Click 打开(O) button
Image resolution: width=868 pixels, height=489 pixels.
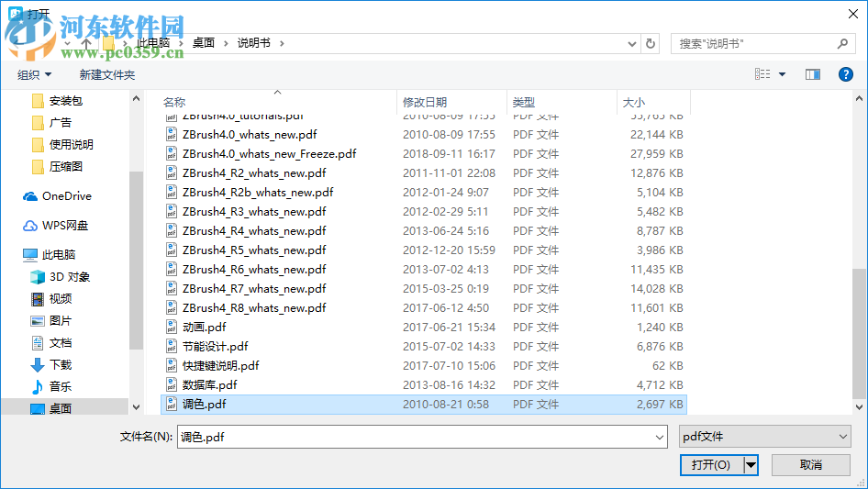711,465
